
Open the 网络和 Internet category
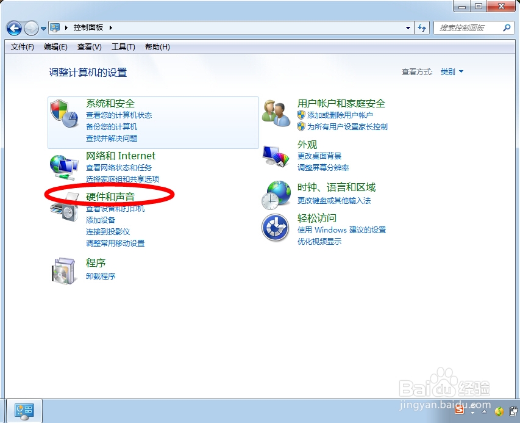coord(120,156)
